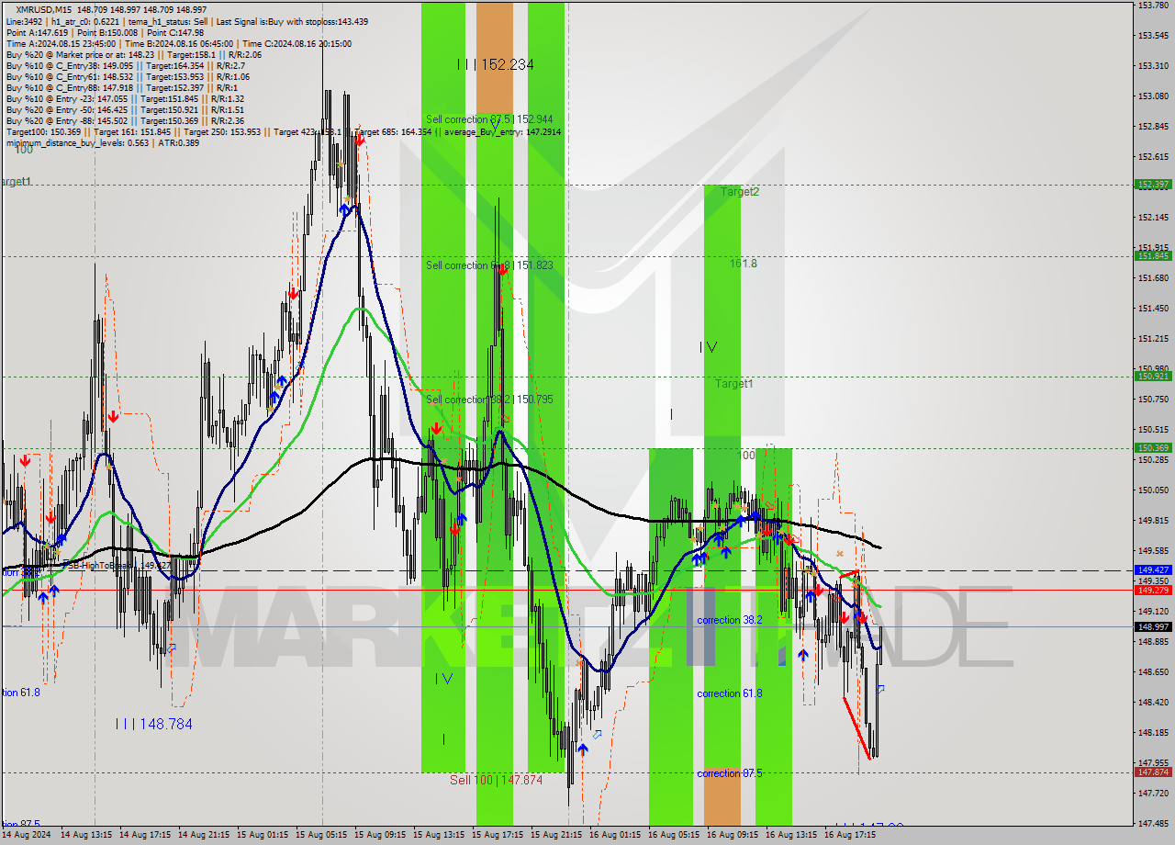Click the green 152.397 price tag

coord(1153,185)
